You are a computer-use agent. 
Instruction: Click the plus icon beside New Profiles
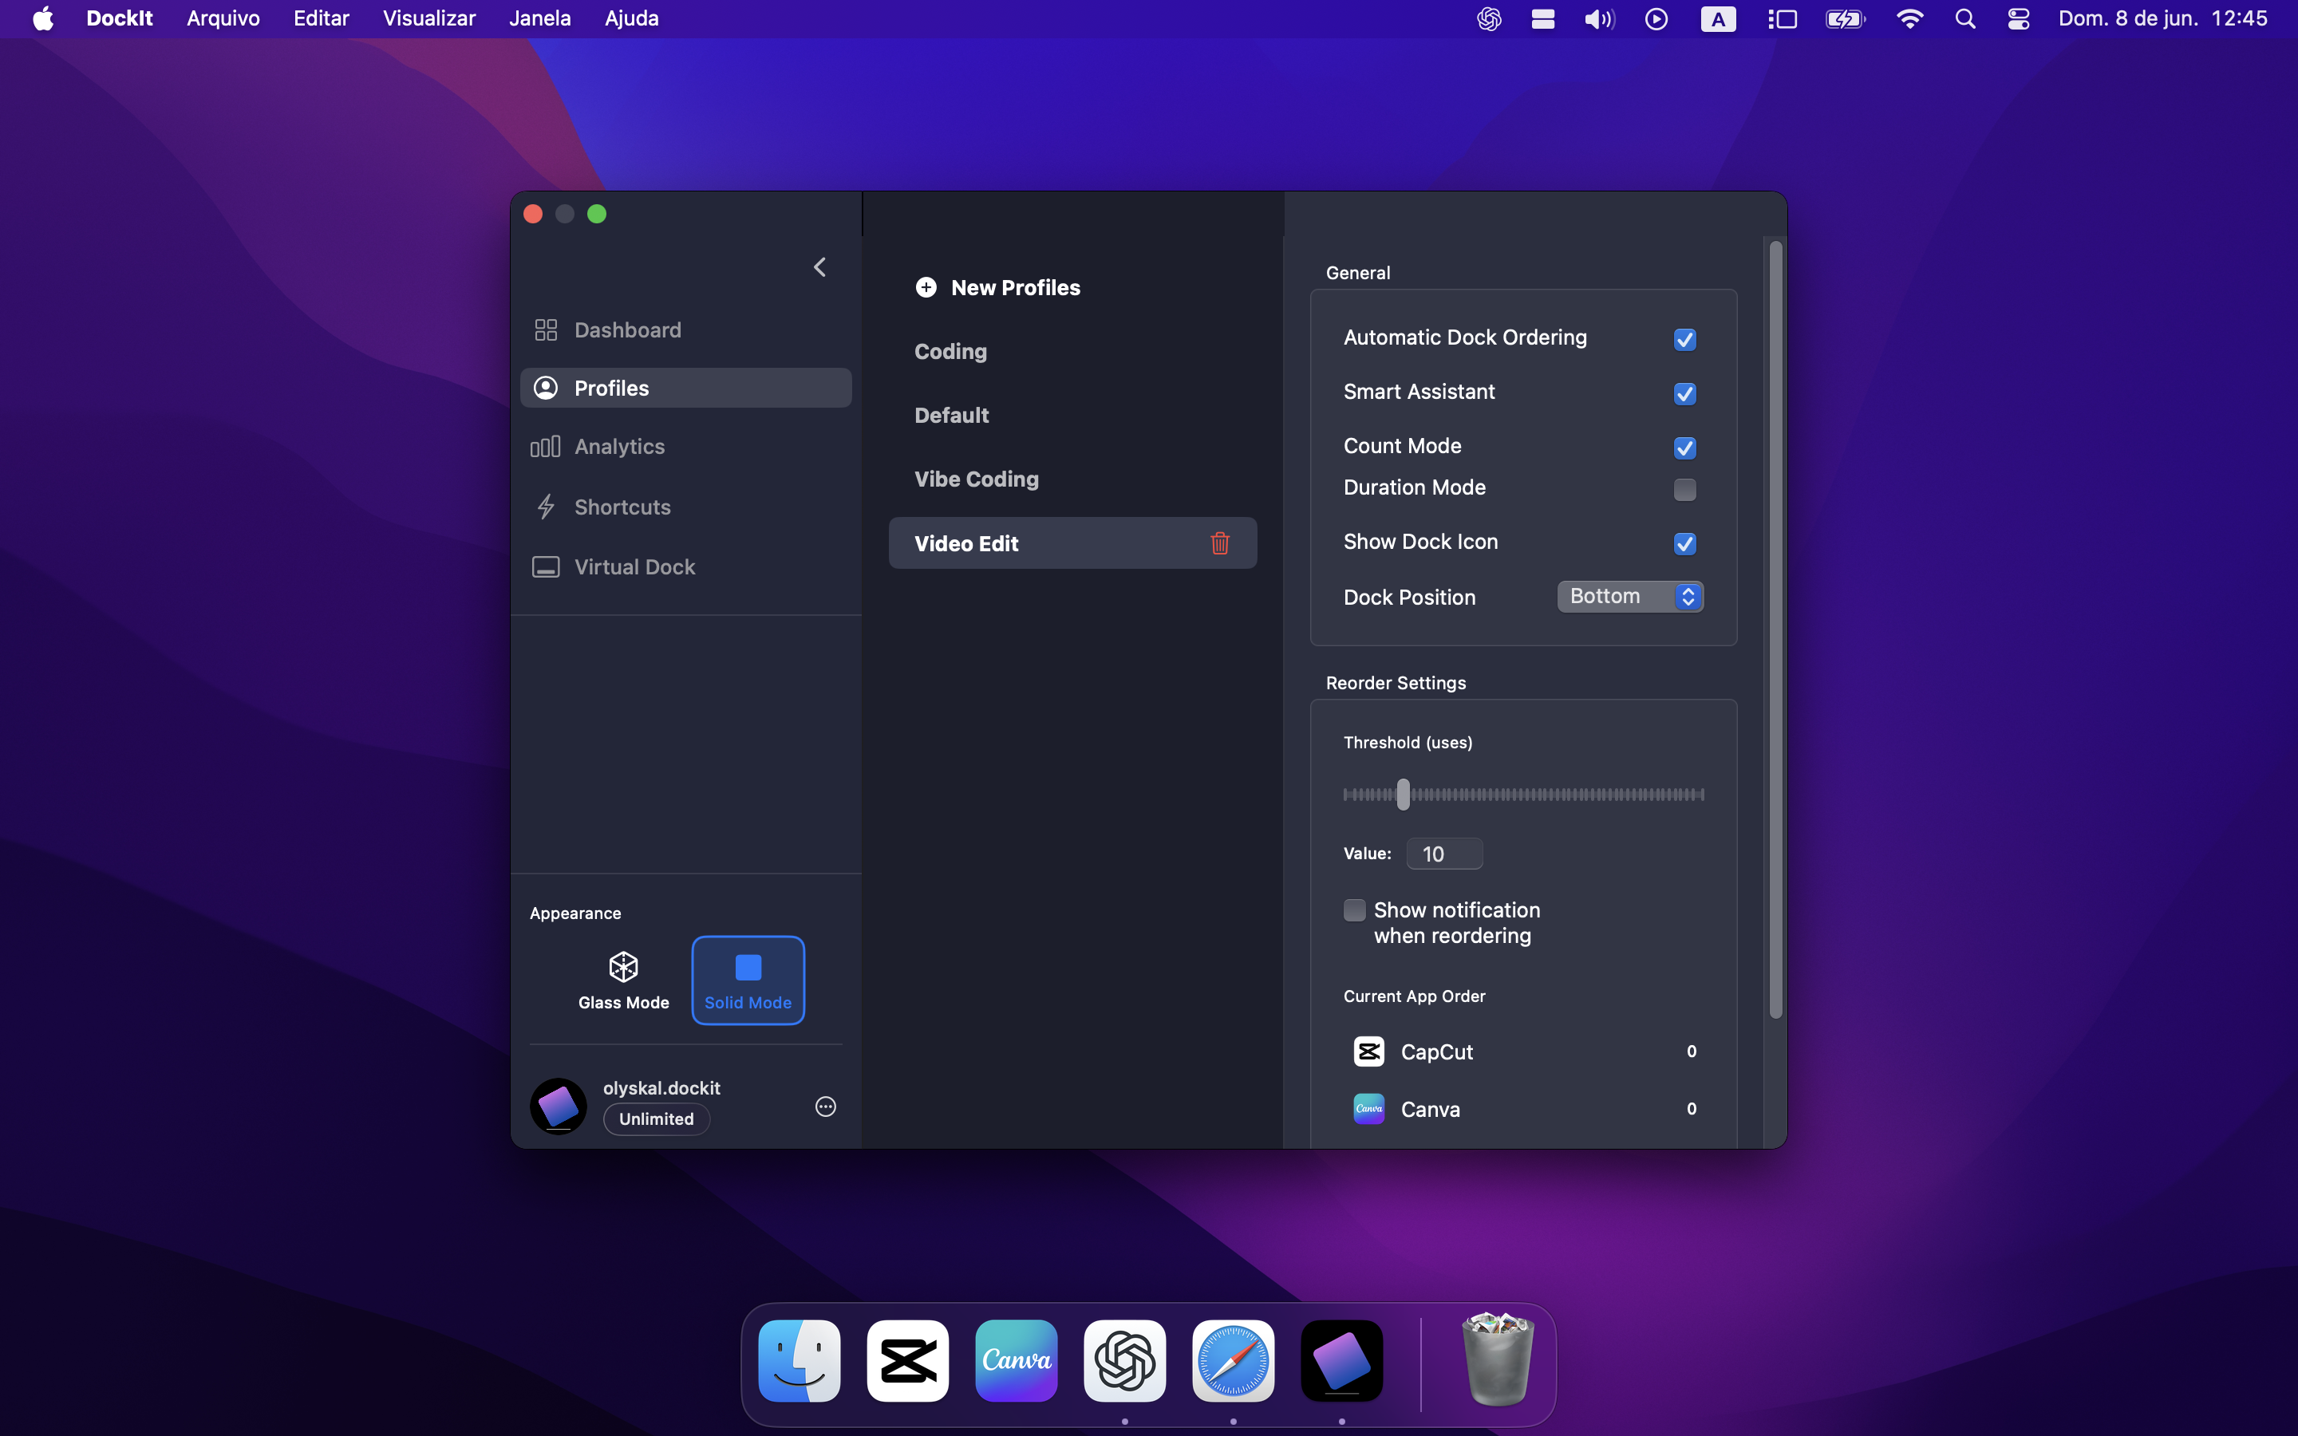926,288
